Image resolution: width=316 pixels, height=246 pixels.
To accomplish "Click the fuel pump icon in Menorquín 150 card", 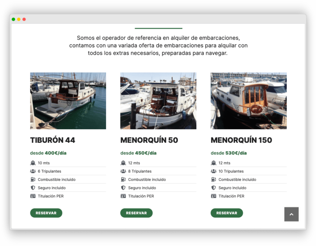I will coord(214,180).
